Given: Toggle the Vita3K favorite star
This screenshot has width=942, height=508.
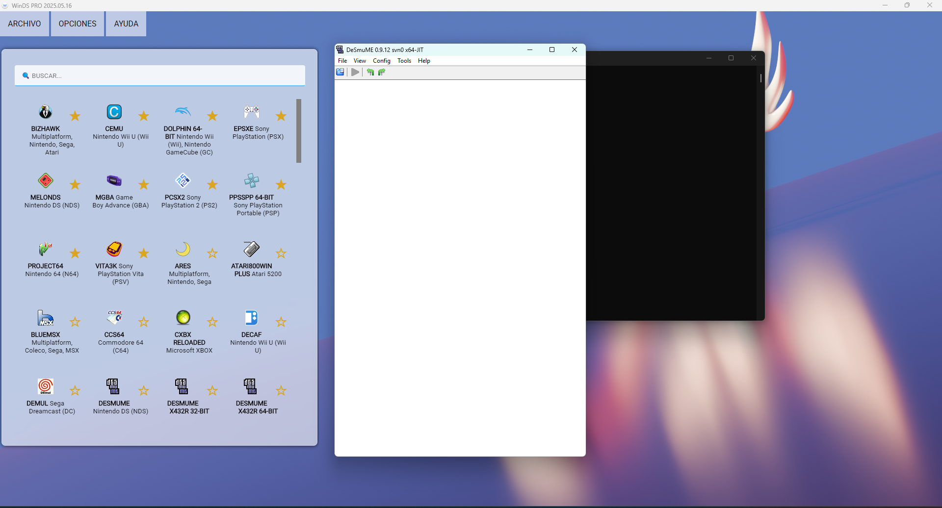Looking at the screenshot, I should 144,253.
